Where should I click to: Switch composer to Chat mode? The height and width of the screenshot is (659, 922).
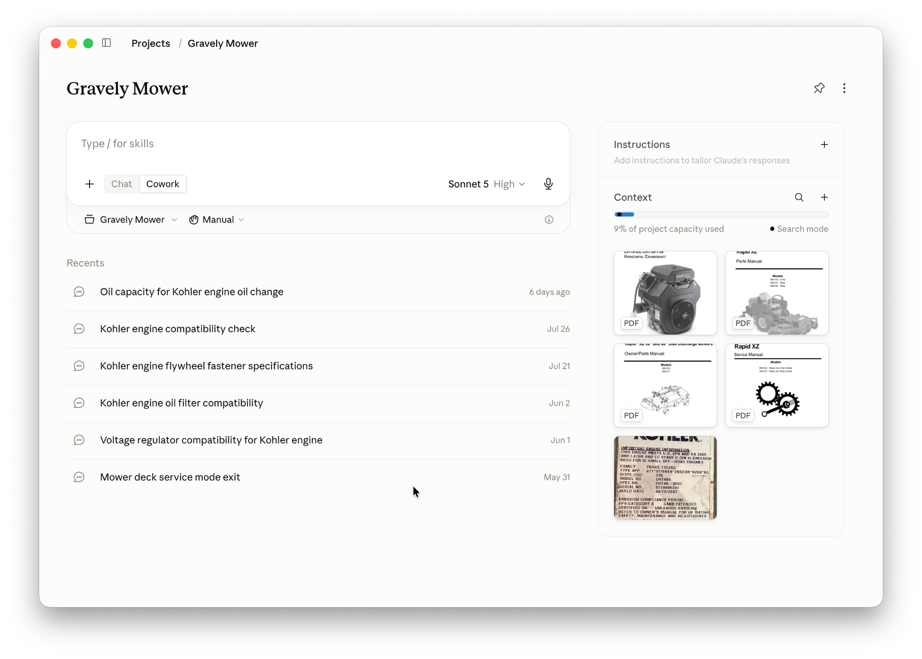pyautogui.click(x=122, y=184)
